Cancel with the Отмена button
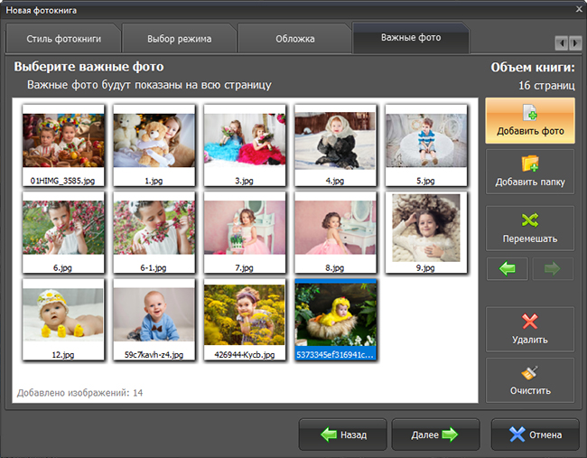The width and height of the screenshot is (587, 458). pyautogui.click(x=536, y=435)
